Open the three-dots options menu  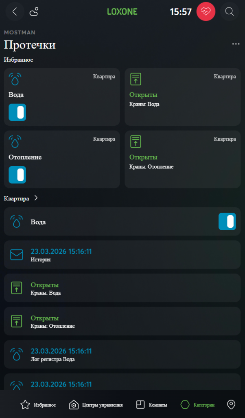coord(236,44)
